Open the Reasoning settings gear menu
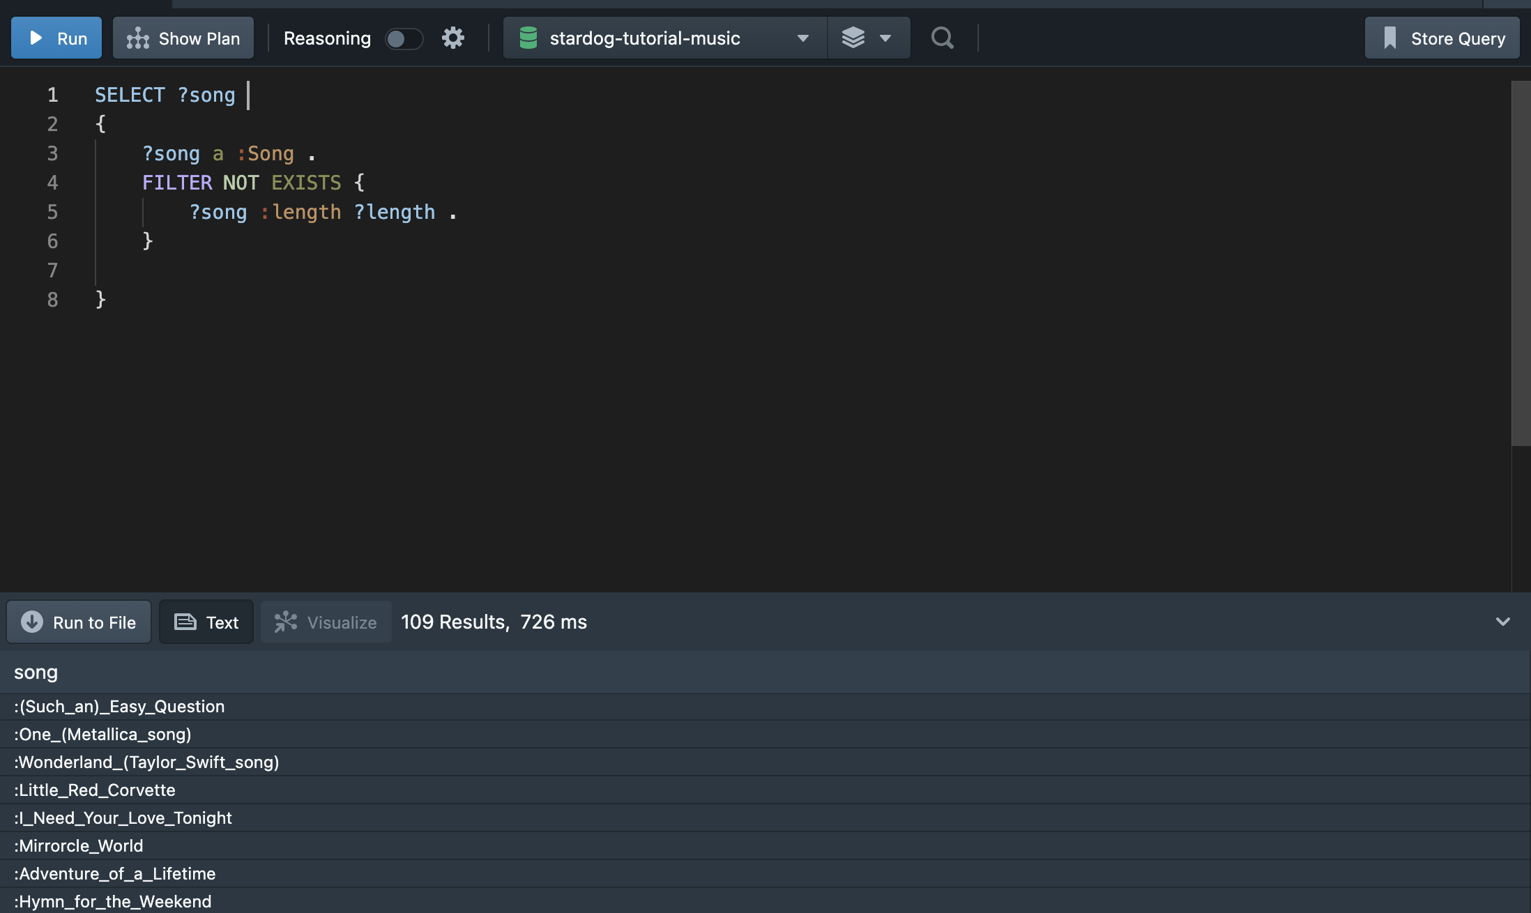The width and height of the screenshot is (1531, 913). (452, 37)
